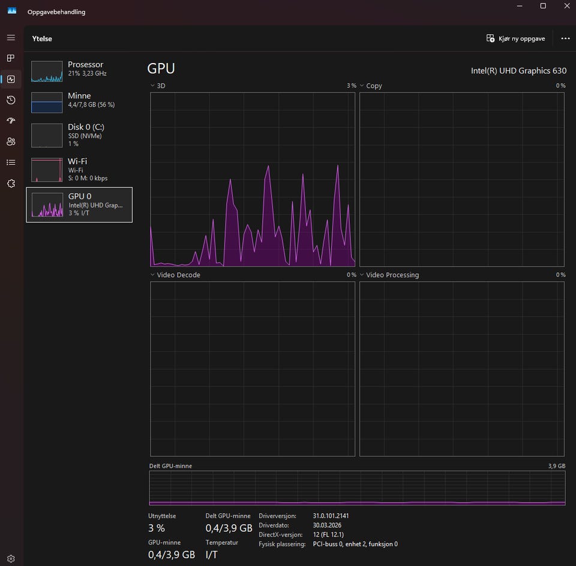The image size is (576, 566).
Task: Click PCI-buss 0, enhet 2, funksjon 0 text
Action: point(355,544)
